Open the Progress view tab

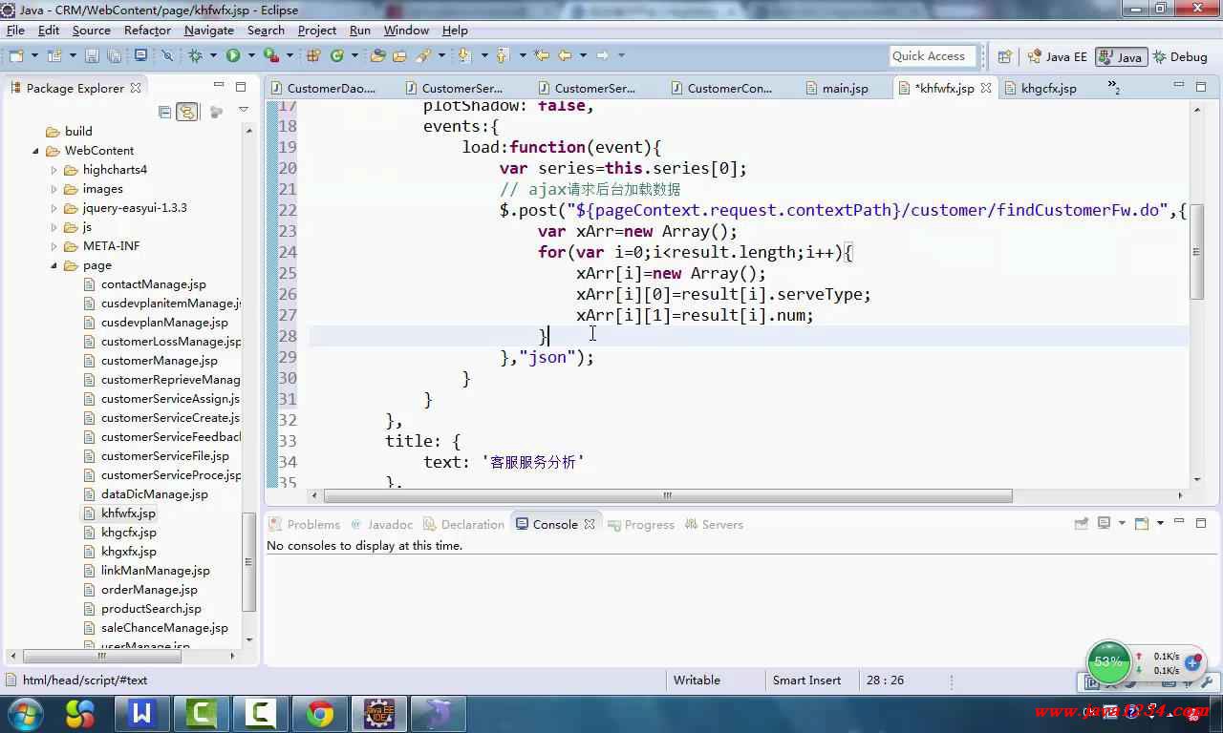640,524
